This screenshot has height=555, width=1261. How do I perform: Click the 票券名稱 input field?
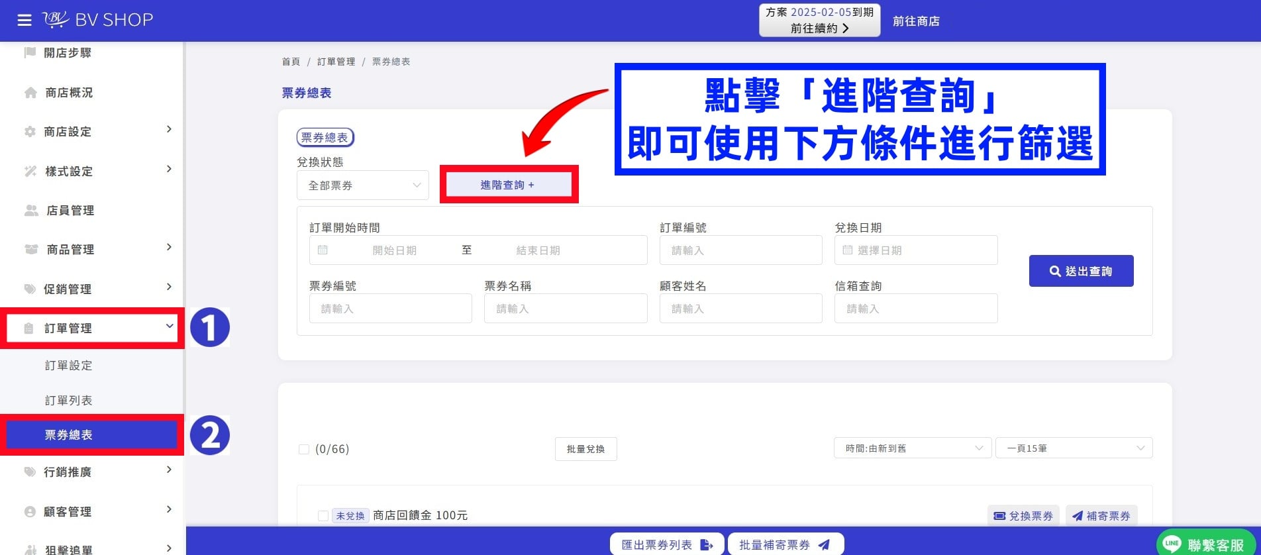coord(566,309)
